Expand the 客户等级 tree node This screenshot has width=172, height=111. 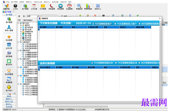tap(21, 34)
